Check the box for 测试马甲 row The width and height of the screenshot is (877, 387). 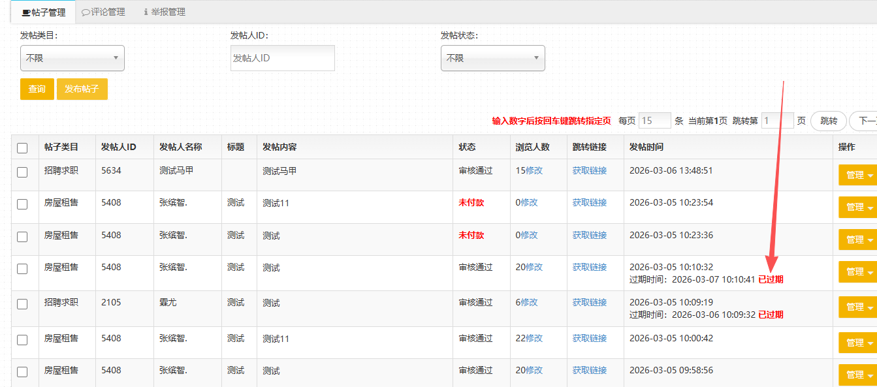(x=22, y=172)
